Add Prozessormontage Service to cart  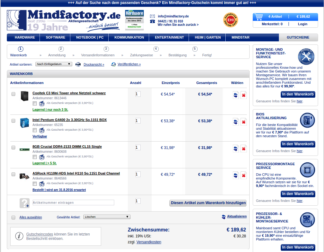pyautogui.click(x=298, y=194)
